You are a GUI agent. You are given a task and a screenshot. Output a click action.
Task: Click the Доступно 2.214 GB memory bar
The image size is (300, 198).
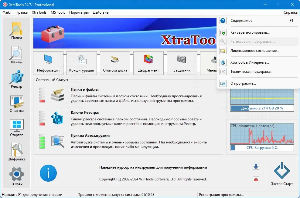click(x=262, y=108)
